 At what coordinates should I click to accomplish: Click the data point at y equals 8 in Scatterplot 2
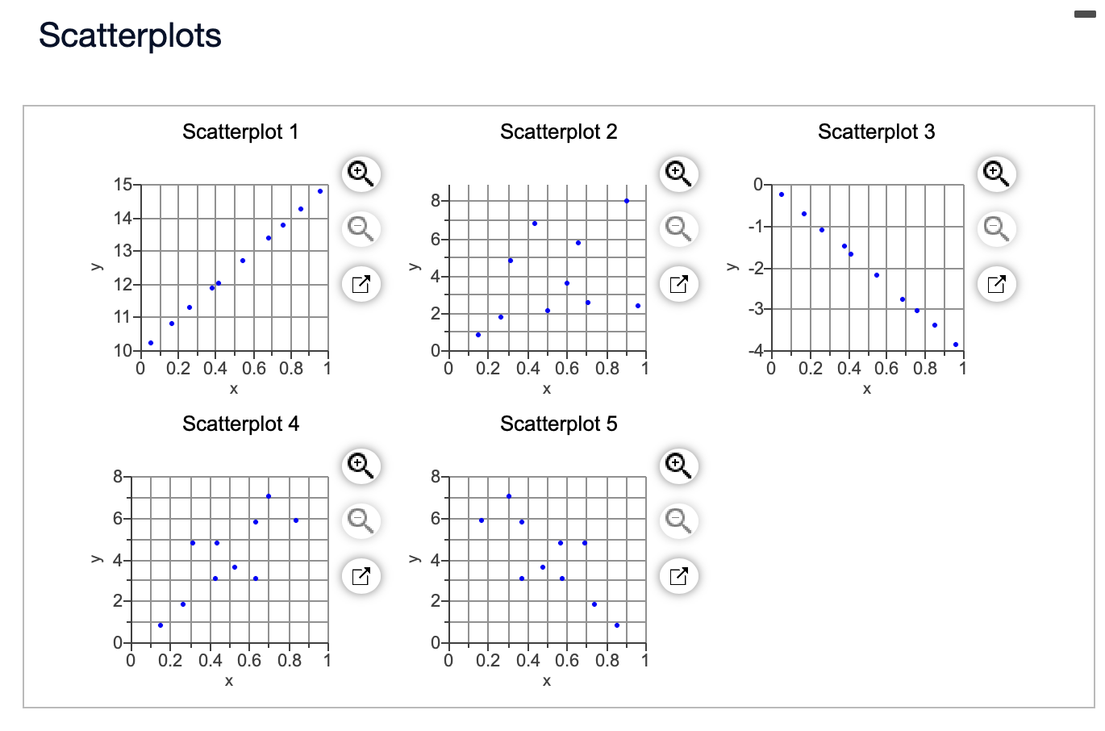[x=626, y=200]
